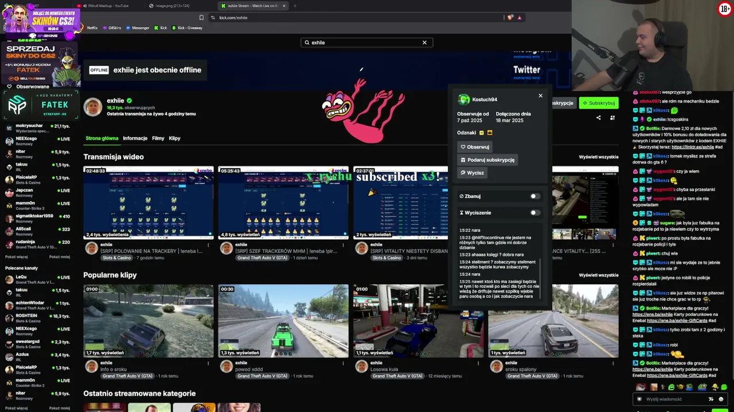Open Japczan channel in sidebar
The height and width of the screenshot is (412, 734).
pos(37,193)
